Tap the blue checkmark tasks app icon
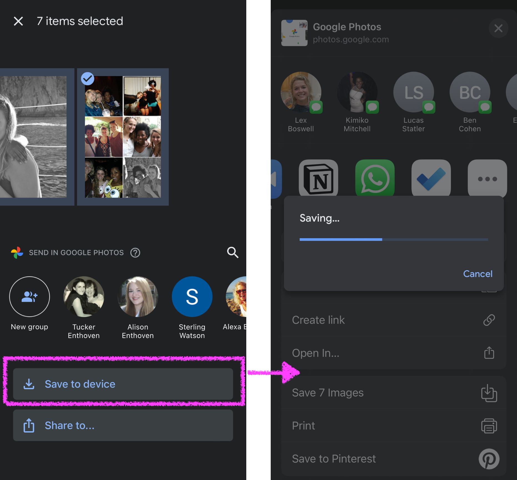 click(x=431, y=178)
